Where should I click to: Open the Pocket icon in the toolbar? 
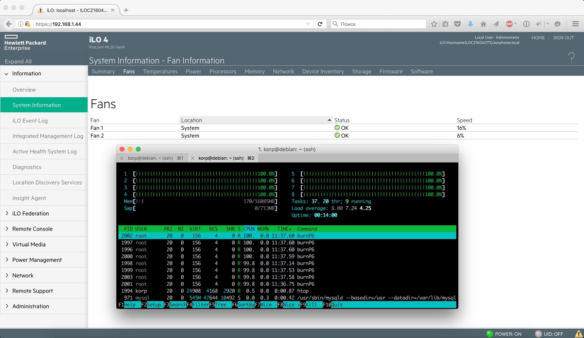click(x=457, y=24)
